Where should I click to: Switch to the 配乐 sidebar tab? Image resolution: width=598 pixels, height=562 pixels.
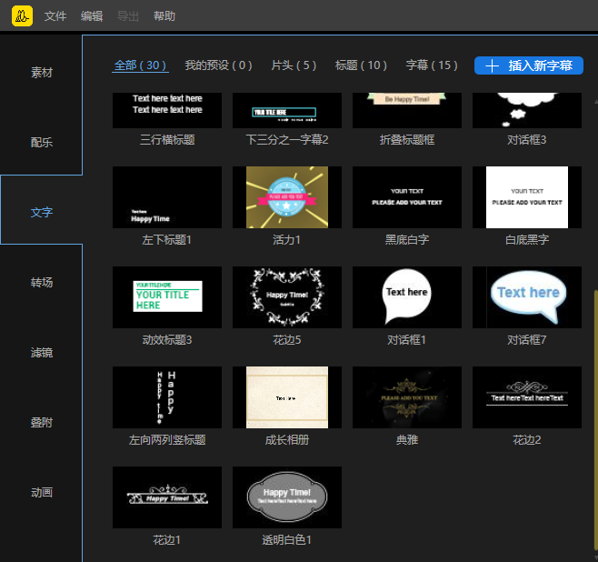click(x=42, y=143)
